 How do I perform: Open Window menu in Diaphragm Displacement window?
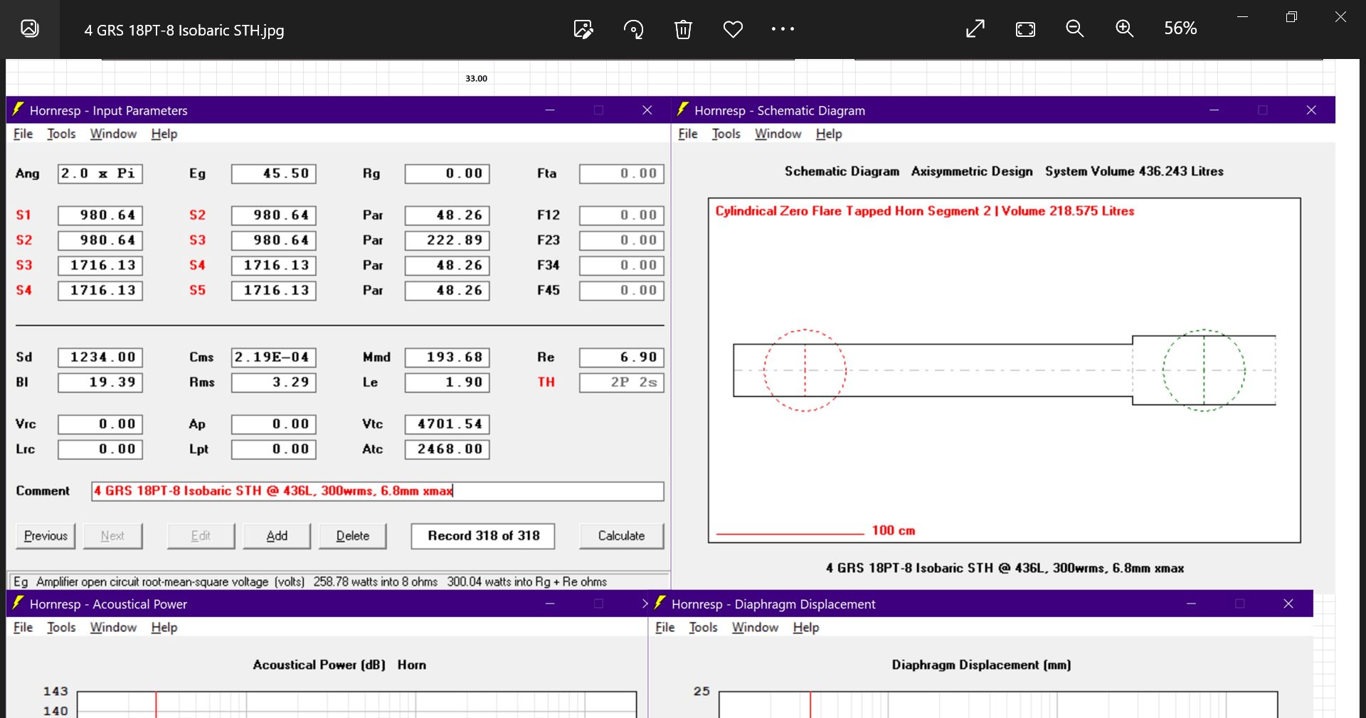pos(755,627)
